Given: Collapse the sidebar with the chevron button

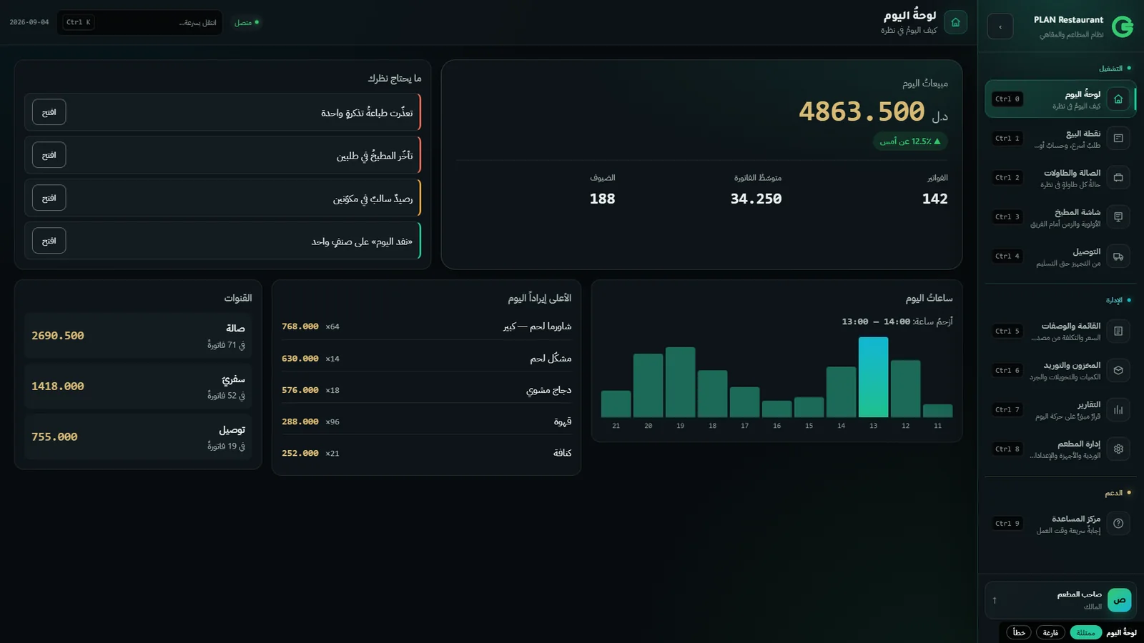Looking at the screenshot, I should 1000,26.
